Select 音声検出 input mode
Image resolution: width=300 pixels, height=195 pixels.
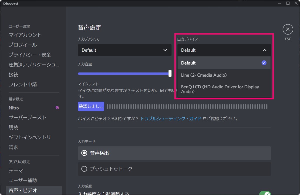[174, 153]
